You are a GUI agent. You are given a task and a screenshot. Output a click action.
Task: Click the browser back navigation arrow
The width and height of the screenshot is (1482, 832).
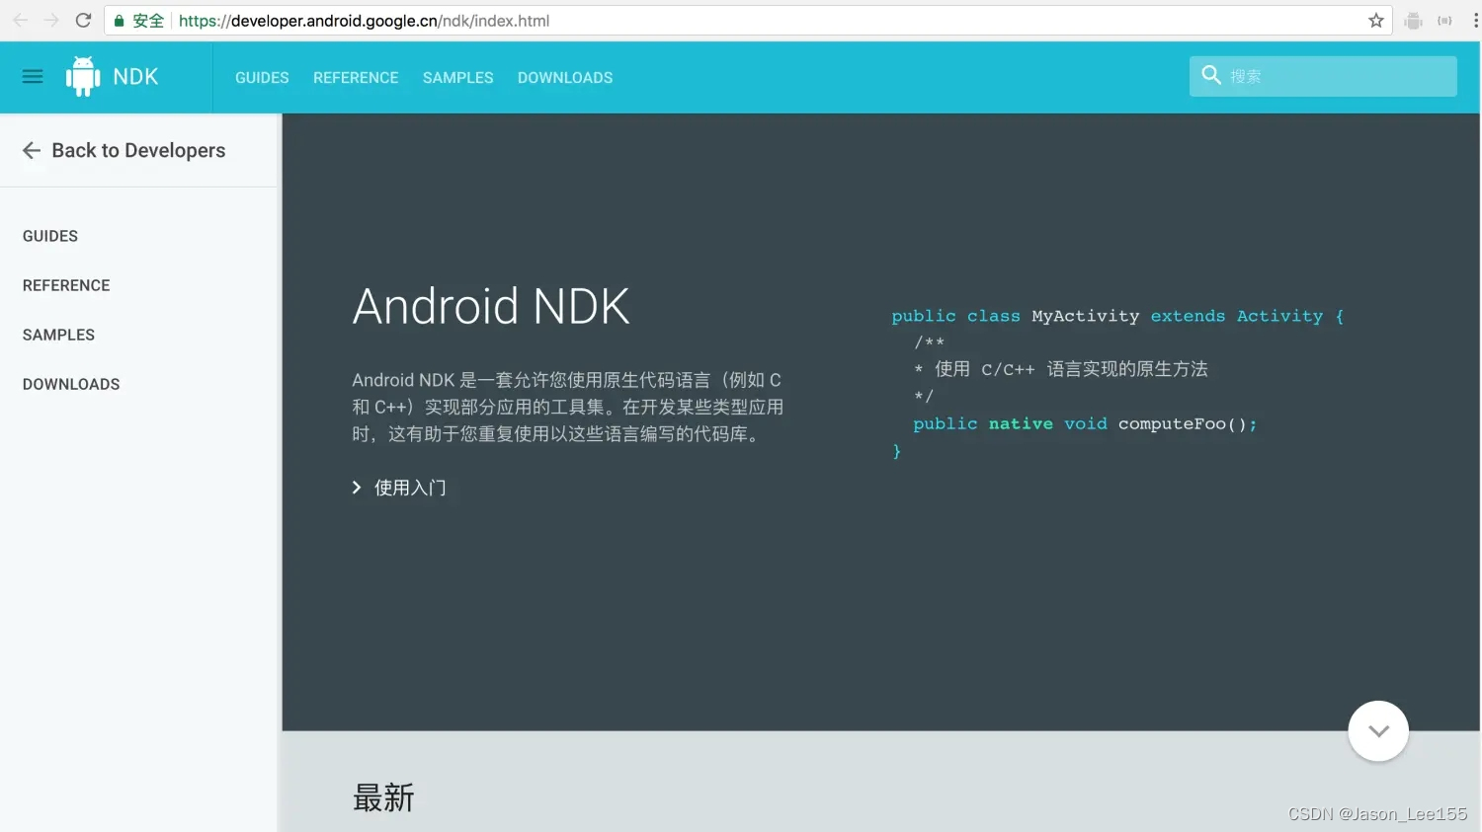tap(20, 19)
